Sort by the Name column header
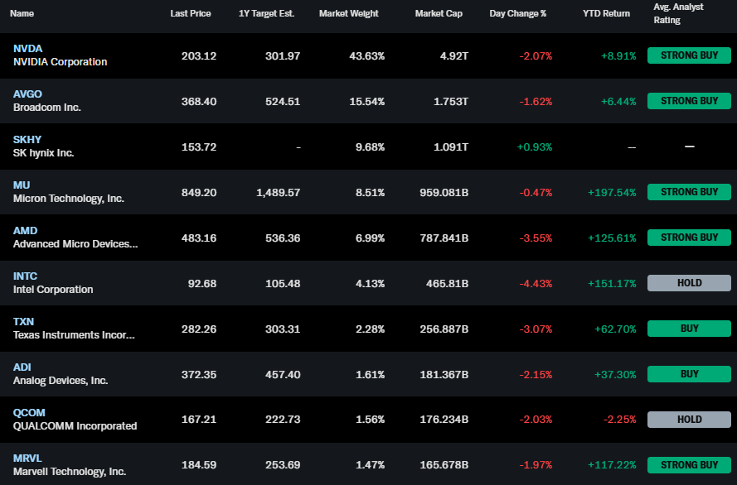Image resolution: width=737 pixels, height=485 pixels. pyautogui.click(x=22, y=13)
